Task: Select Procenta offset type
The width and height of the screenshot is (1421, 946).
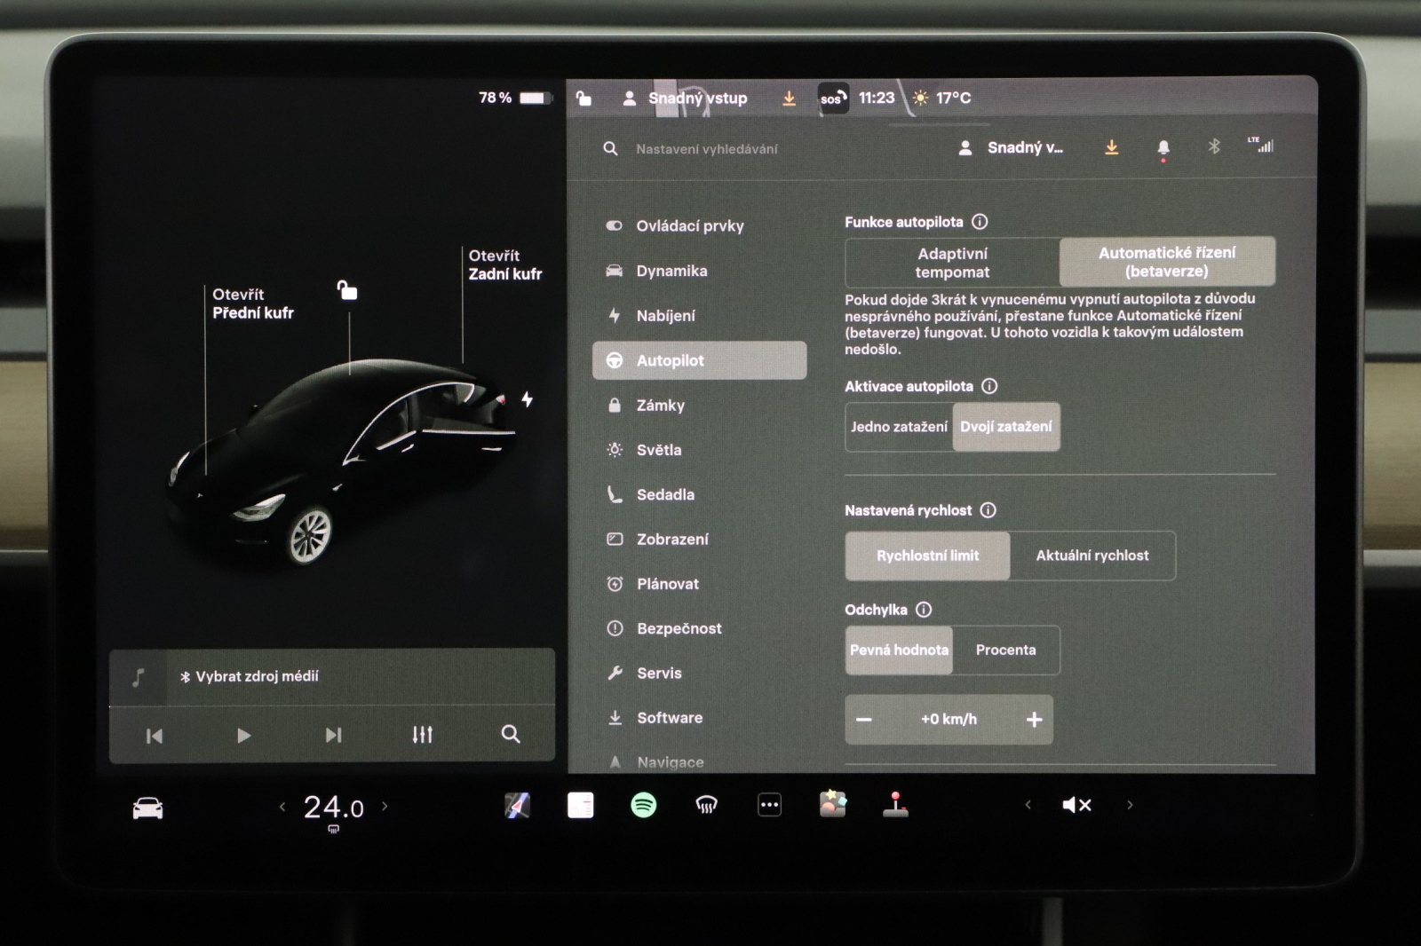Action: pyautogui.click(x=1005, y=650)
